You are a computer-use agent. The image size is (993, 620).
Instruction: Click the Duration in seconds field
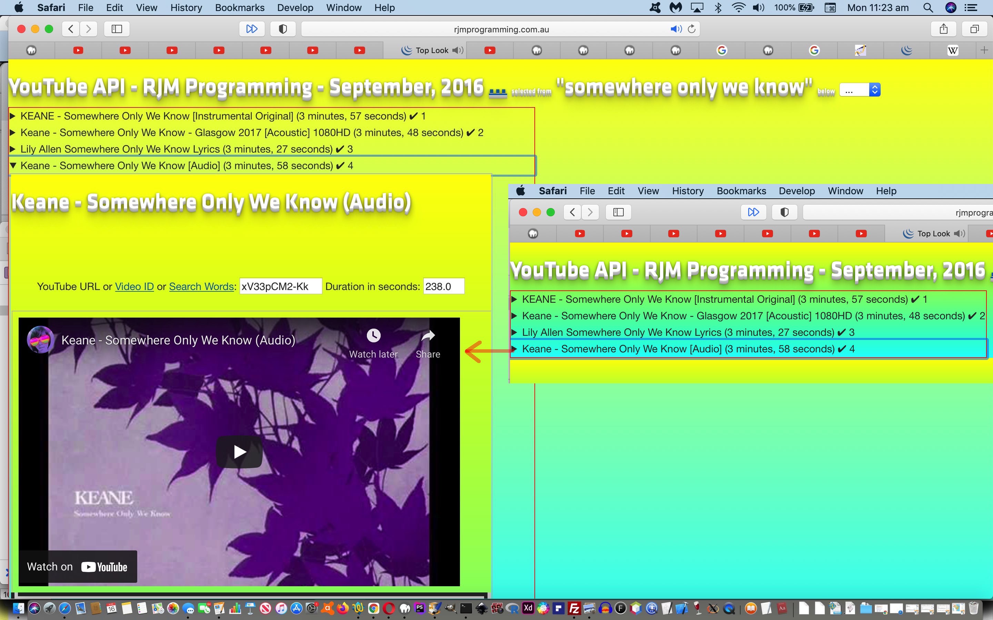pos(443,286)
